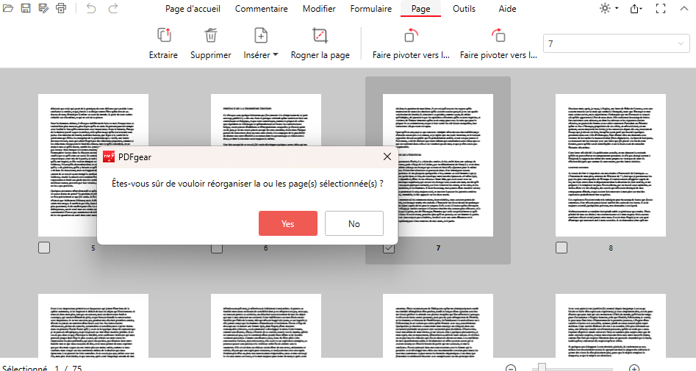Click the Sélectionné 1 / 75 status text
The image size is (696, 371).
(42, 368)
